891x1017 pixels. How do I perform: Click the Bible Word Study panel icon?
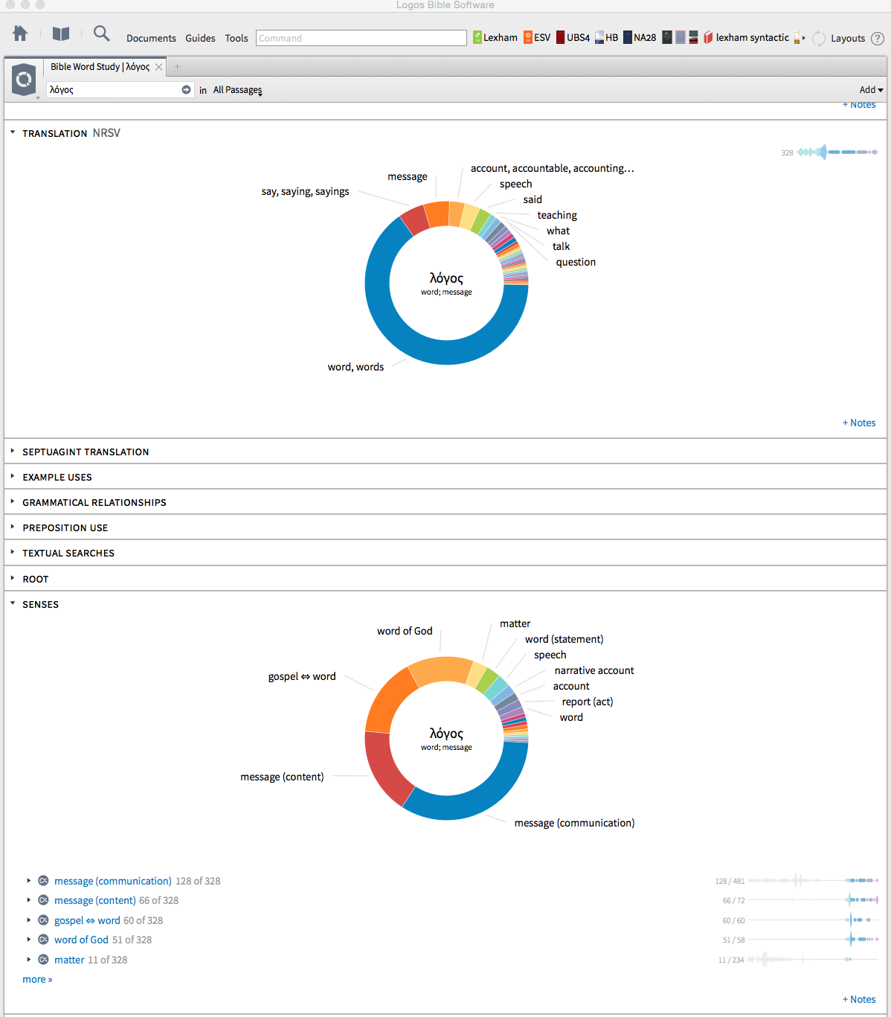point(24,78)
